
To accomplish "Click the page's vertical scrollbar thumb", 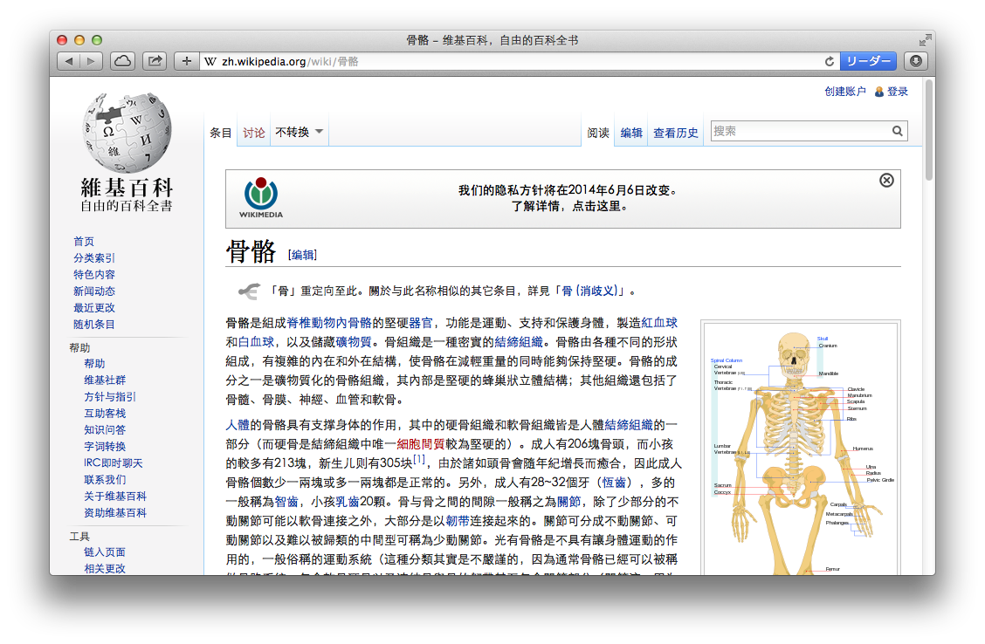I will coord(929,129).
